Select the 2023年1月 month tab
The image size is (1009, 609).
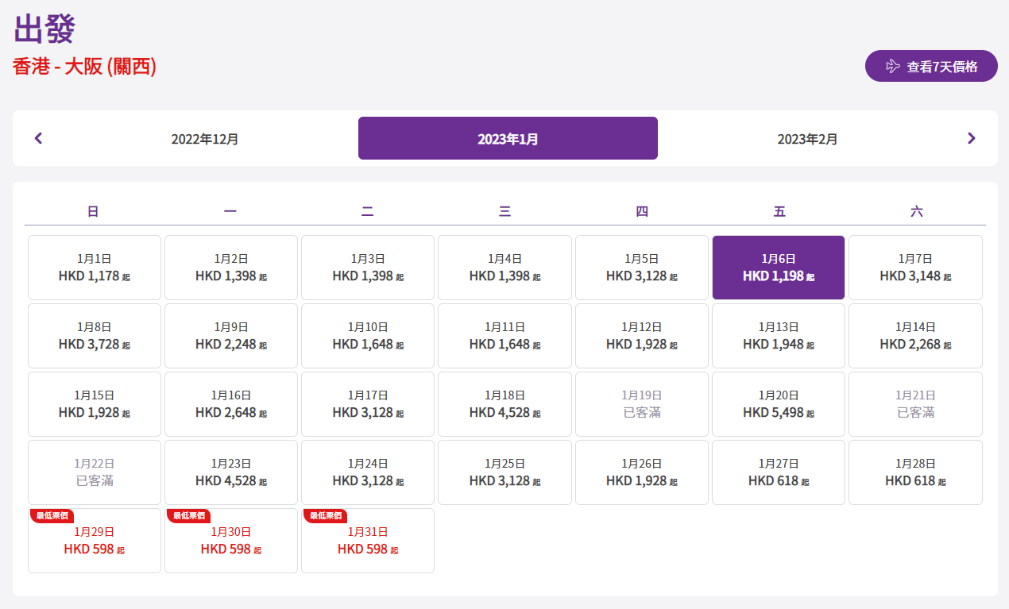508,139
